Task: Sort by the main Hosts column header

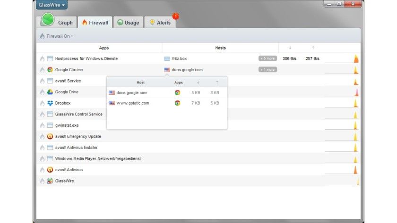Action: tap(220, 48)
